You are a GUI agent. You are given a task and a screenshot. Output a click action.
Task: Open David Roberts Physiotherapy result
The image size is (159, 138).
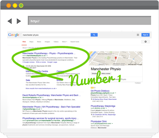click(52, 95)
